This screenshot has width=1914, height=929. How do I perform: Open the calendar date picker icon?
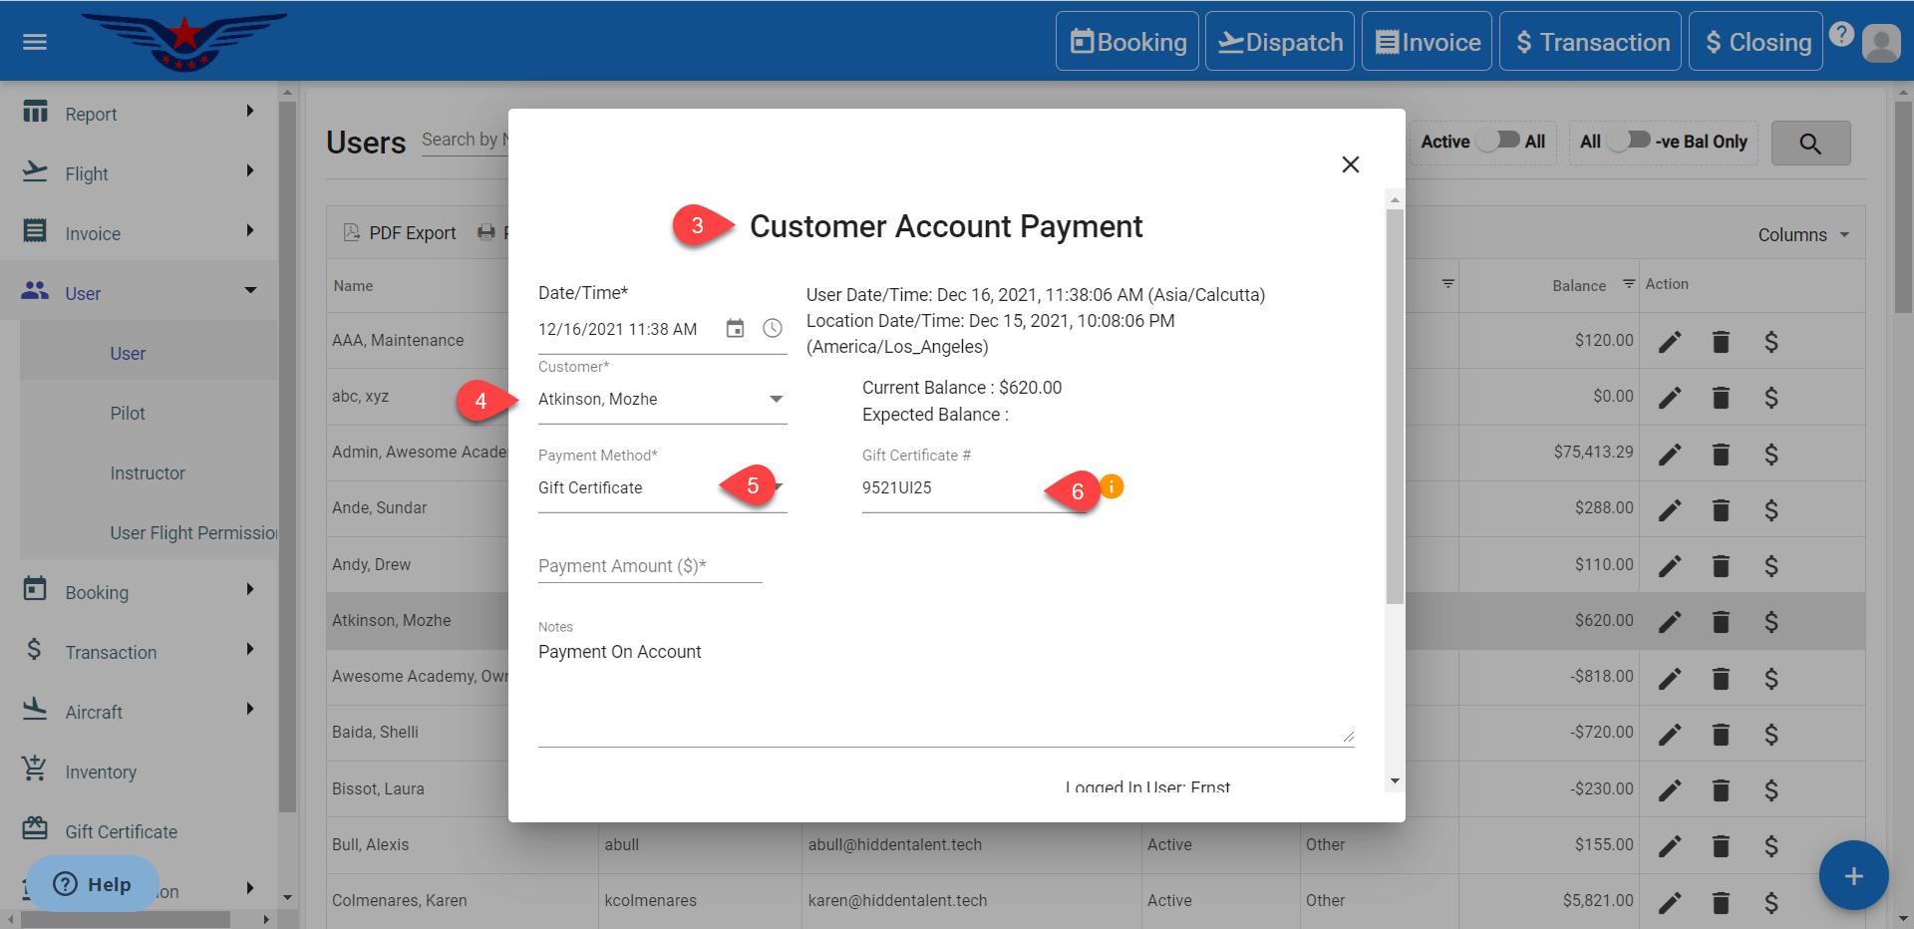735,329
